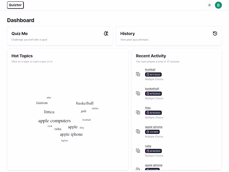Open the Quiz Me card
Screen dimensions: 229x172
pos(60,36)
